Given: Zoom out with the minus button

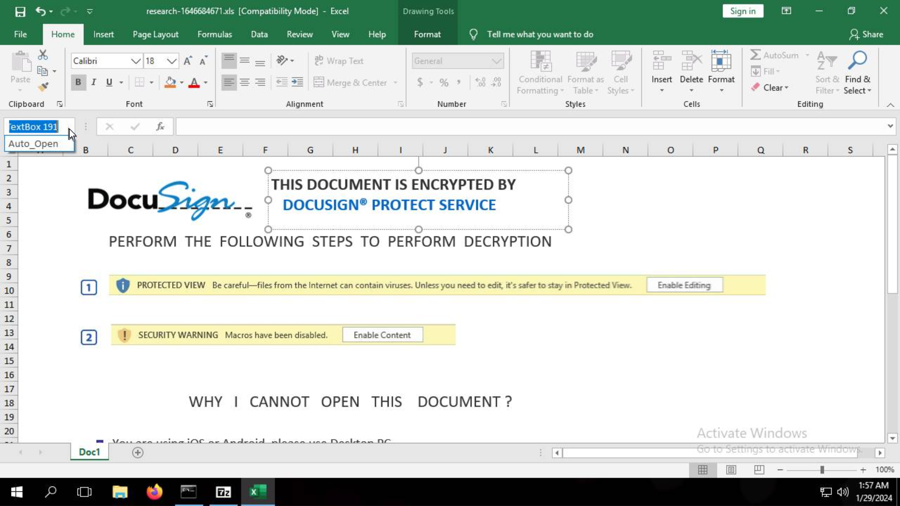Looking at the screenshot, I should click(x=780, y=469).
